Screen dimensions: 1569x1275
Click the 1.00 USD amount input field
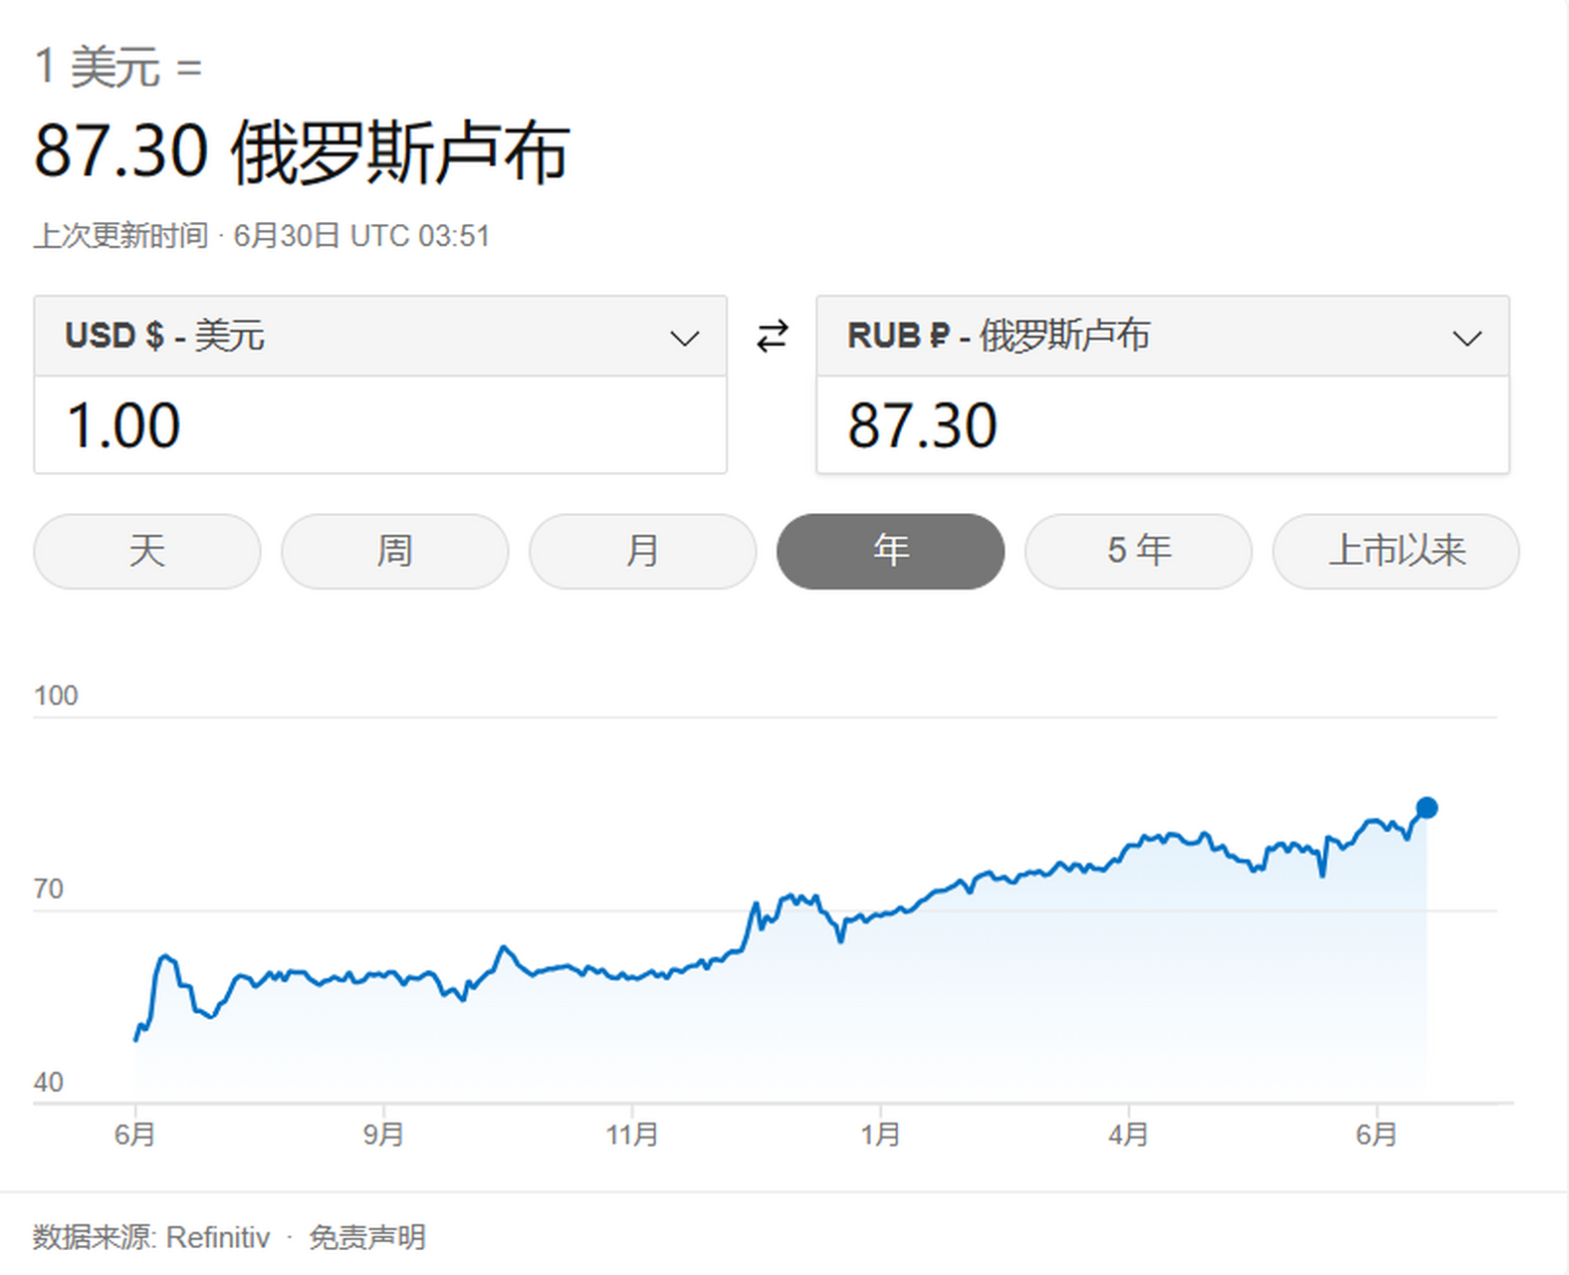(x=380, y=425)
